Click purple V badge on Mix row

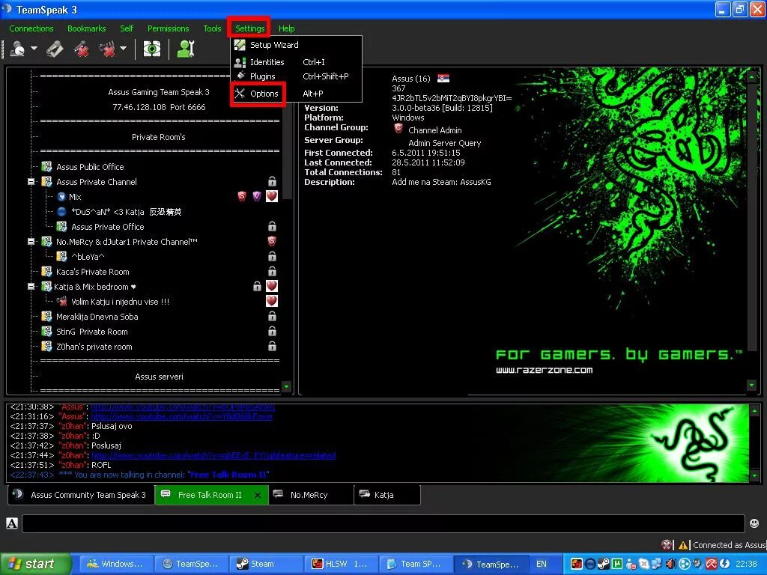pyautogui.click(x=257, y=197)
